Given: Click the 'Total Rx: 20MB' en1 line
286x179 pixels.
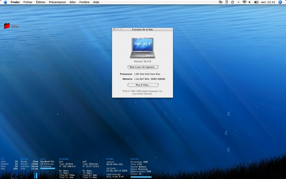Looking at the screenshot, I should click(67, 175).
